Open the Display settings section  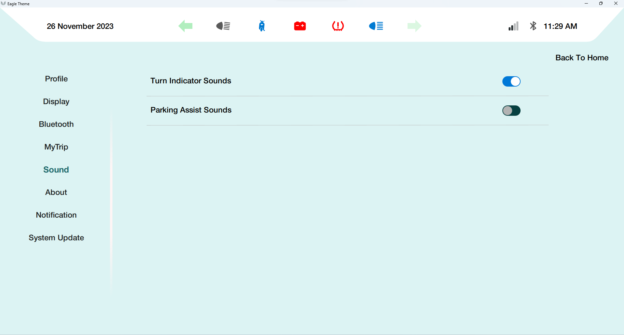tap(56, 102)
